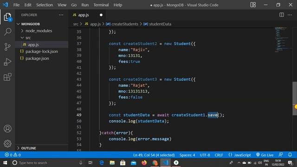The width and height of the screenshot is (297, 167).
Task: Change end of line sequence CRLF
Action: (219, 155)
